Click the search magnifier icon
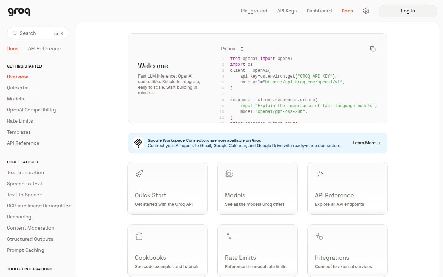Viewport: 443px width, 277px height. point(15,33)
